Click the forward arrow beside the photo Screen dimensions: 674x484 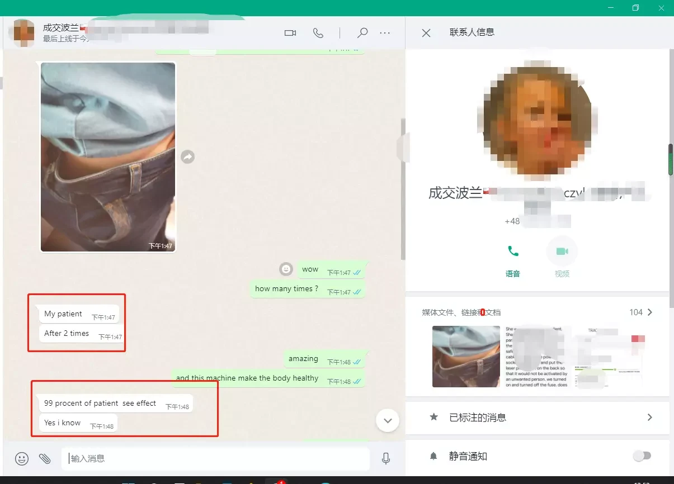187,157
